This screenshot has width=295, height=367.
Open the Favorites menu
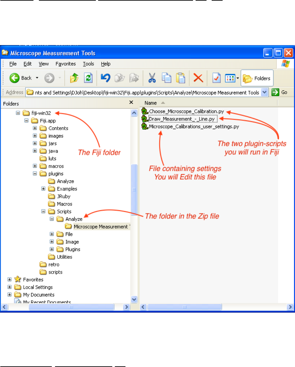click(x=66, y=64)
